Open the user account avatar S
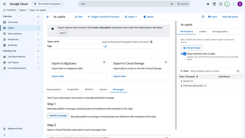 point(240,4)
